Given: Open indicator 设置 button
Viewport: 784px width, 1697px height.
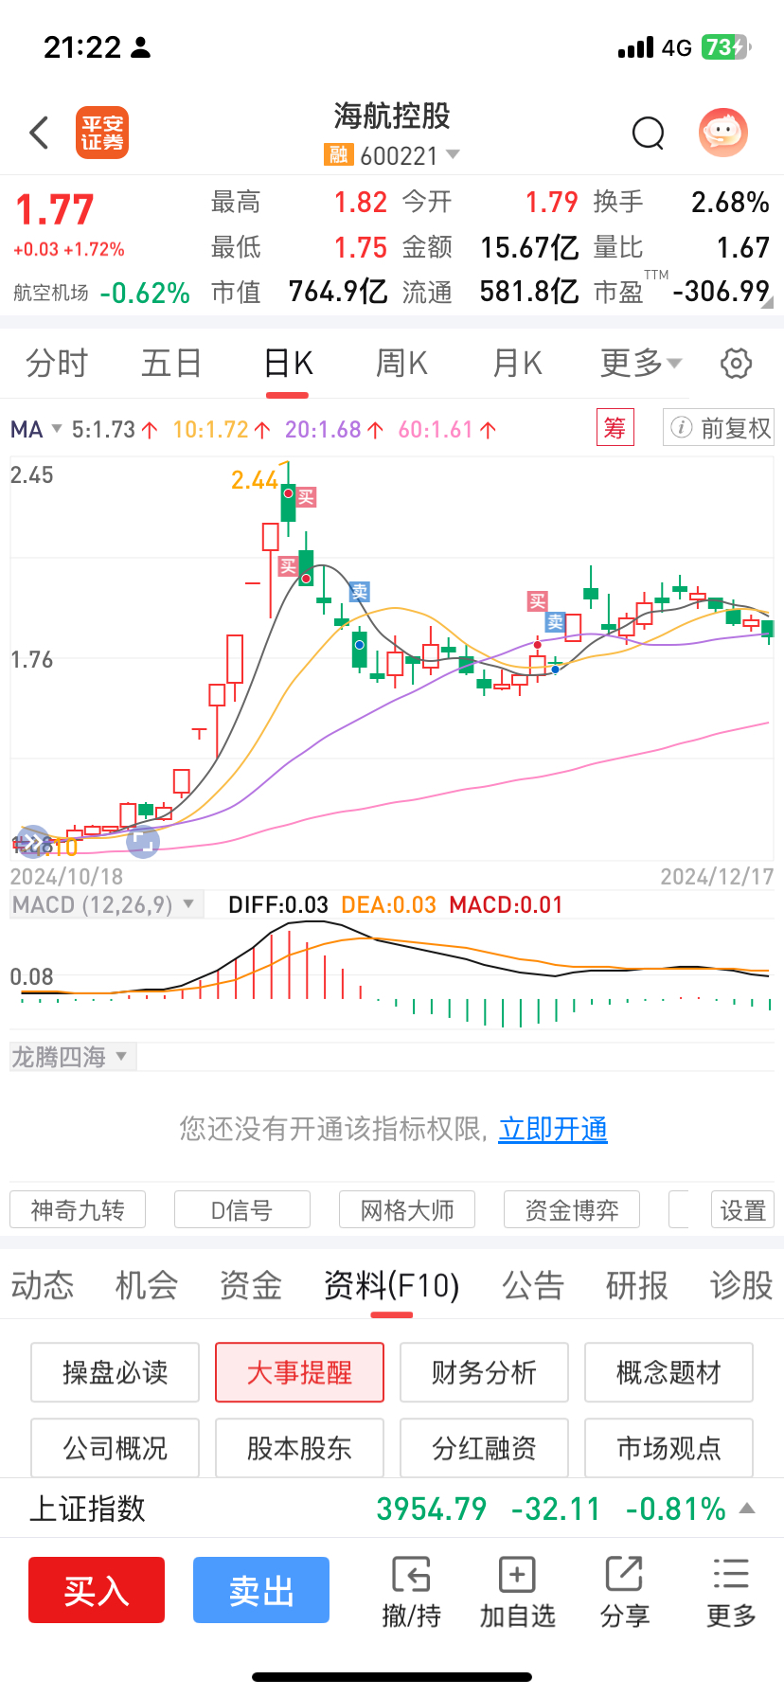Looking at the screenshot, I should pos(743,1209).
